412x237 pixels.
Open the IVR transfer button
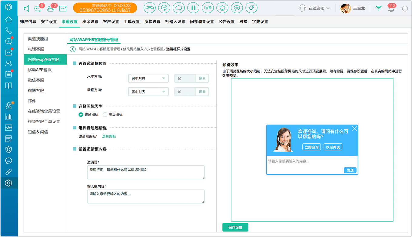point(208,8)
